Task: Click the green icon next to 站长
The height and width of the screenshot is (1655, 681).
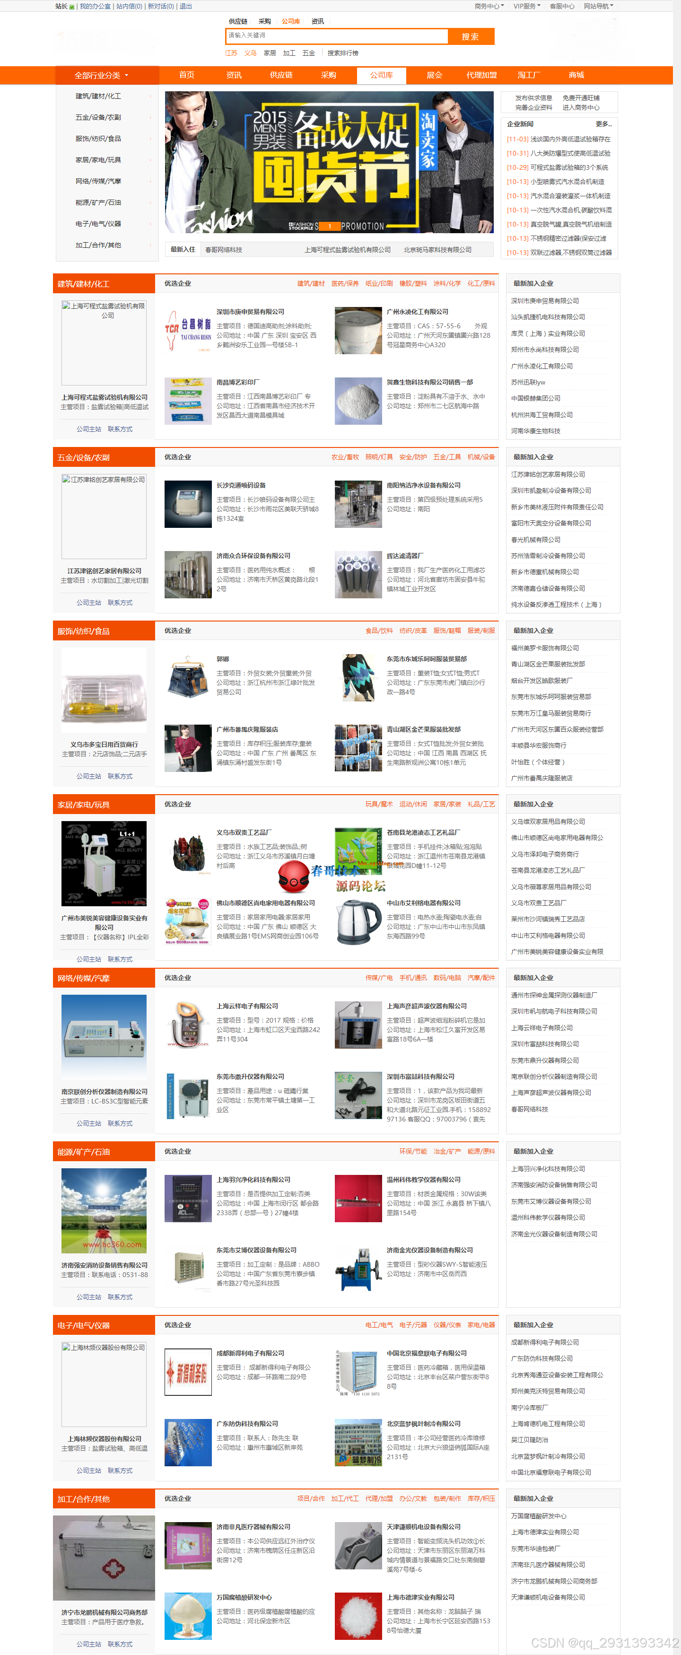Action: (x=72, y=7)
